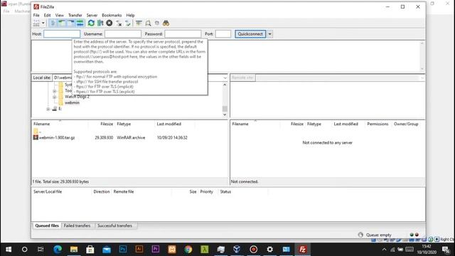Sort local files by Filename column
The width and height of the screenshot is (455, 256).
pyautogui.click(x=41, y=124)
